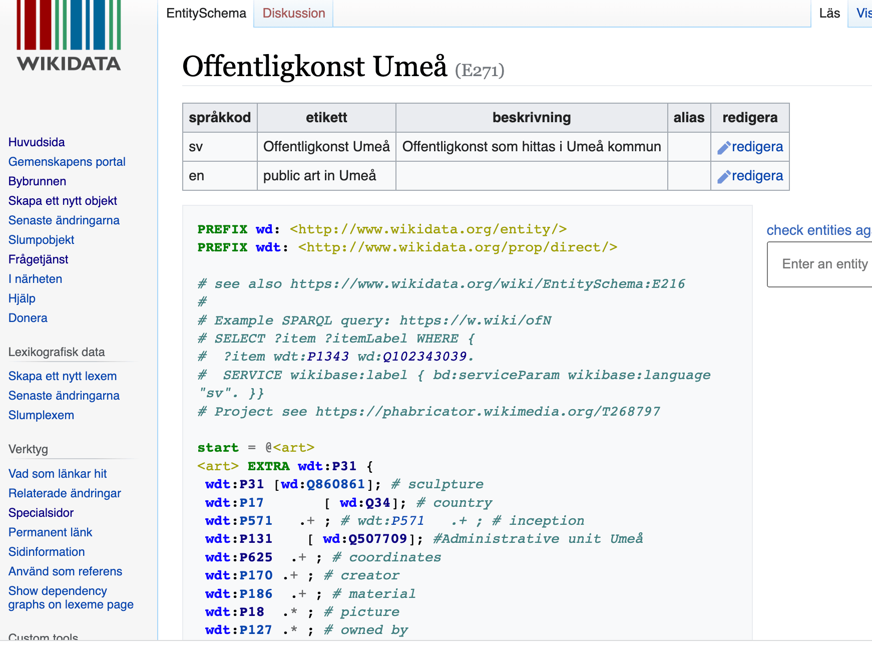Click 'Använd som referens' link
The height and width of the screenshot is (646, 872).
(65, 571)
